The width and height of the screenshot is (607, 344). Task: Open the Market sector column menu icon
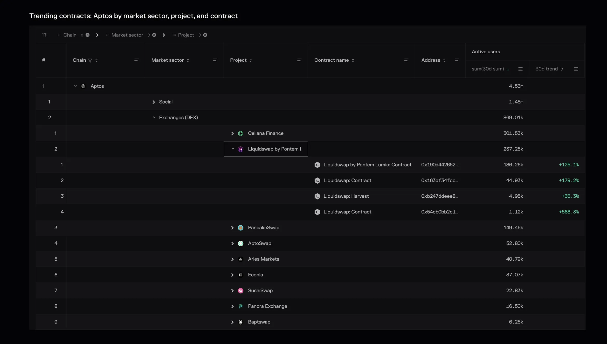coord(215,60)
